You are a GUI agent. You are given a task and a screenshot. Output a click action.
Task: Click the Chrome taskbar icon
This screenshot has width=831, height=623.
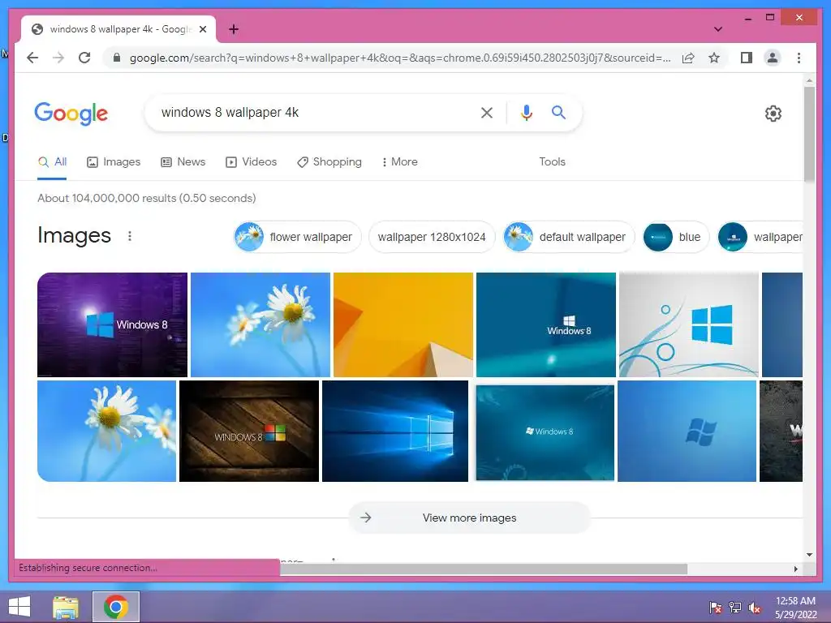point(116,607)
